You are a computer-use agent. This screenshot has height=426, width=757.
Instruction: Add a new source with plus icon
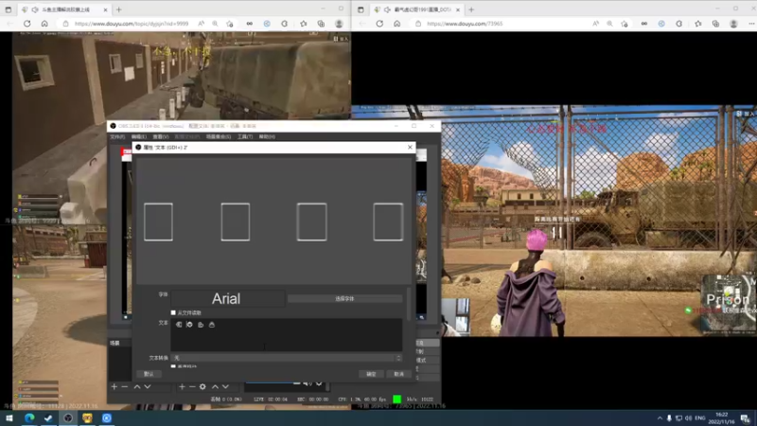pyautogui.click(x=182, y=386)
